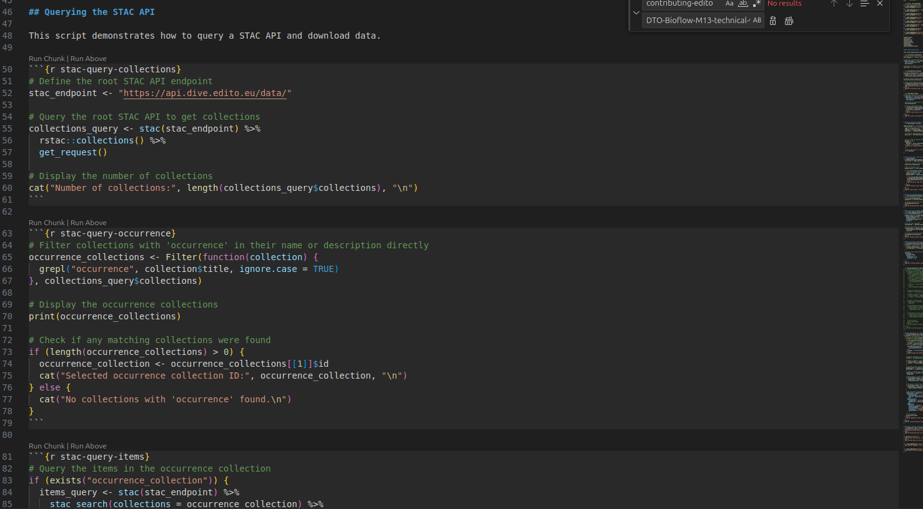Run Chunk for the stac-query-items block
Viewport: 923px width, 509px height.
coord(46,445)
